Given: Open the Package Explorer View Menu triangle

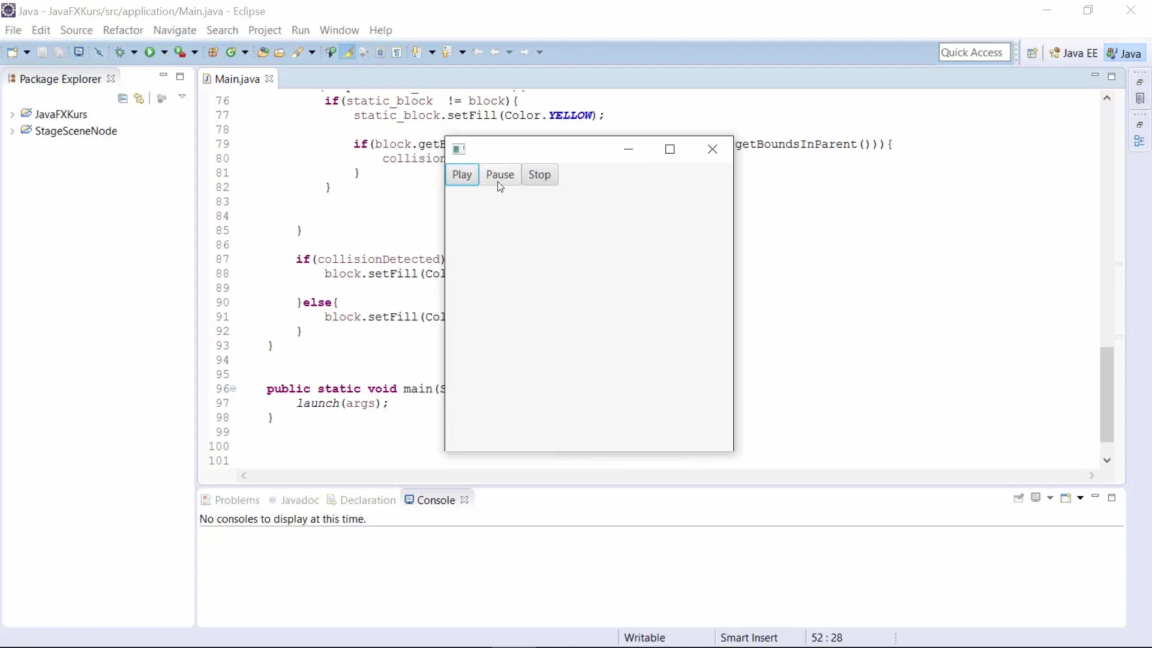Looking at the screenshot, I should 182,97.
